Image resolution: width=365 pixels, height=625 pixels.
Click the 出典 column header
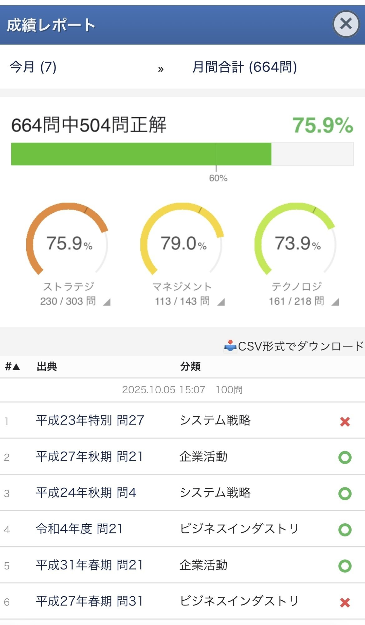(x=47, y=366)
